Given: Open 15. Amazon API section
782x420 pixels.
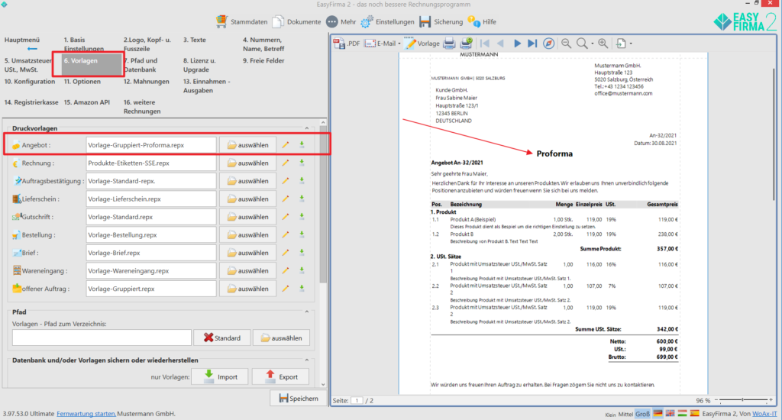Looking at the screenshot, I should 87,102.
